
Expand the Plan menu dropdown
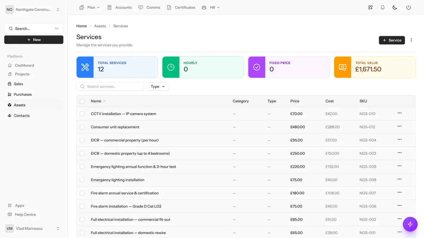coord(90,7)
